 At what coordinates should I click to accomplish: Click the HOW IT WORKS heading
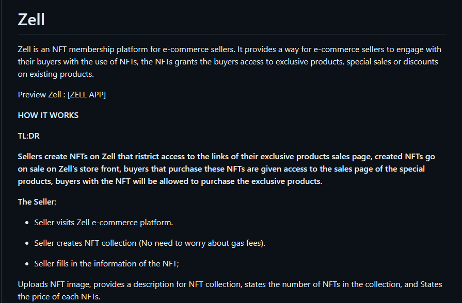tap(48, 115)
